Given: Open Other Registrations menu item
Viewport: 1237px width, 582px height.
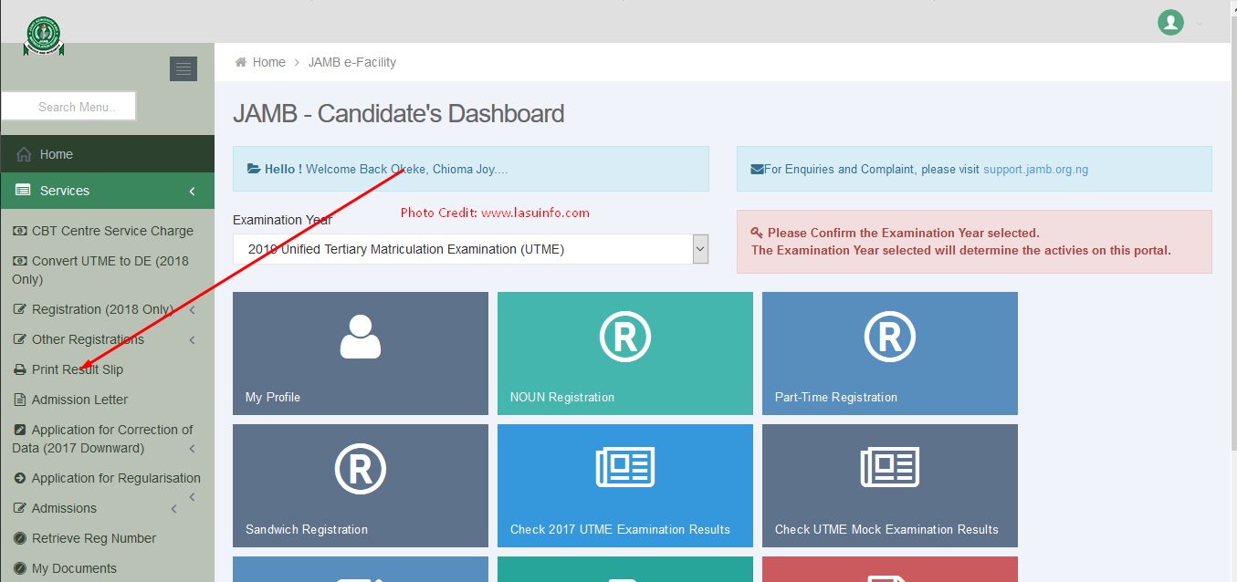Looking at the screenshot, I should coord(88,339).
